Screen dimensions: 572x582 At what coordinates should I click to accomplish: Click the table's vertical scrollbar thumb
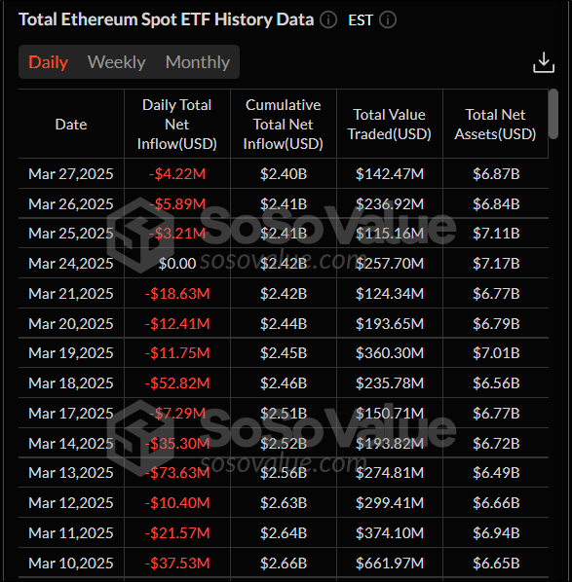click(x=553, y=114)
